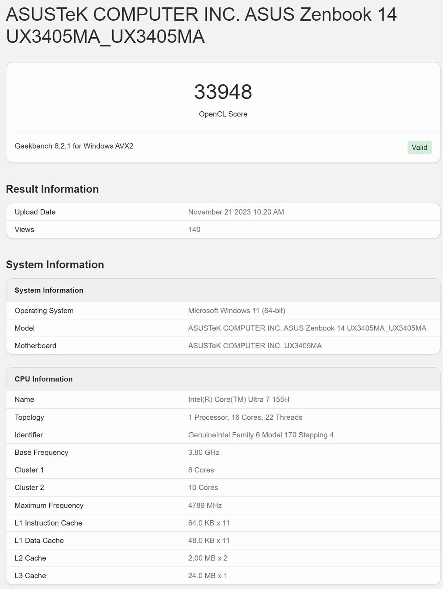Viewport: 443px width, 589px height.
Task: Click the Topology label
Action: click(x=29, y=417)
